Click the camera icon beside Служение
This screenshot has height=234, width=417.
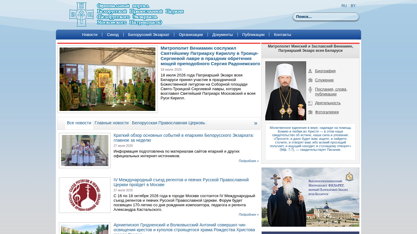(310, 80)
